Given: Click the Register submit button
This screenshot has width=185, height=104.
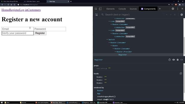Looking at the screenshot, I should (x=40, y=33).
